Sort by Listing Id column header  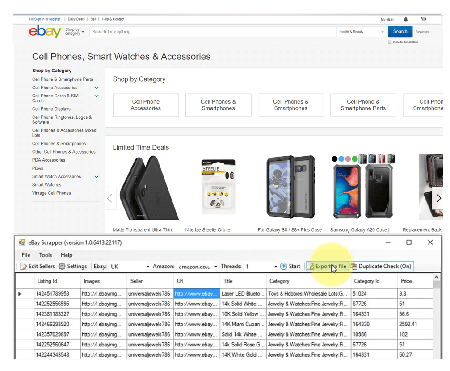coord(57,281)
